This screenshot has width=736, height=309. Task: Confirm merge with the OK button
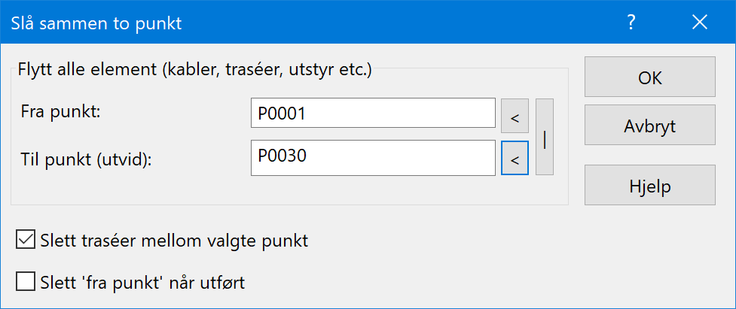[x=650, y=77]
